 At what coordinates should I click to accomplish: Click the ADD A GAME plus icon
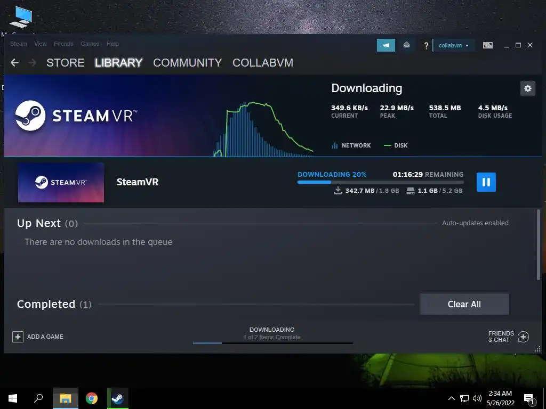[18, 337]
